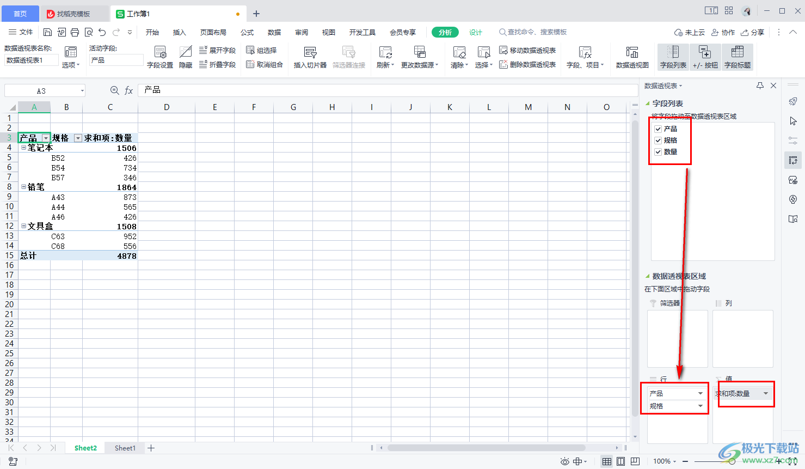Click the zoom slider in status bar
Image resolution: width=805 pixels, height=469 pixels.
[x=732, y=461]
